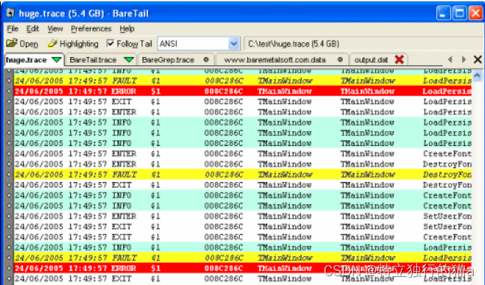Minimize the BareTail window

[x=443, y=13]
